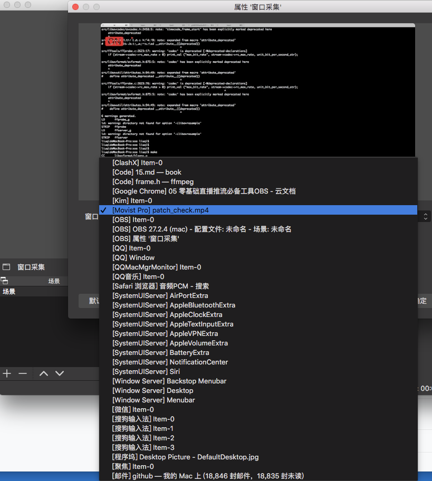Click the scenes dock overlapping-windows icon
Image resolution: width=432 pixels, height=481 pixels.
coord(4,281)
